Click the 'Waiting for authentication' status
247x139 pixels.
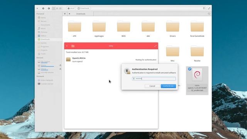[x=146, y=60]
